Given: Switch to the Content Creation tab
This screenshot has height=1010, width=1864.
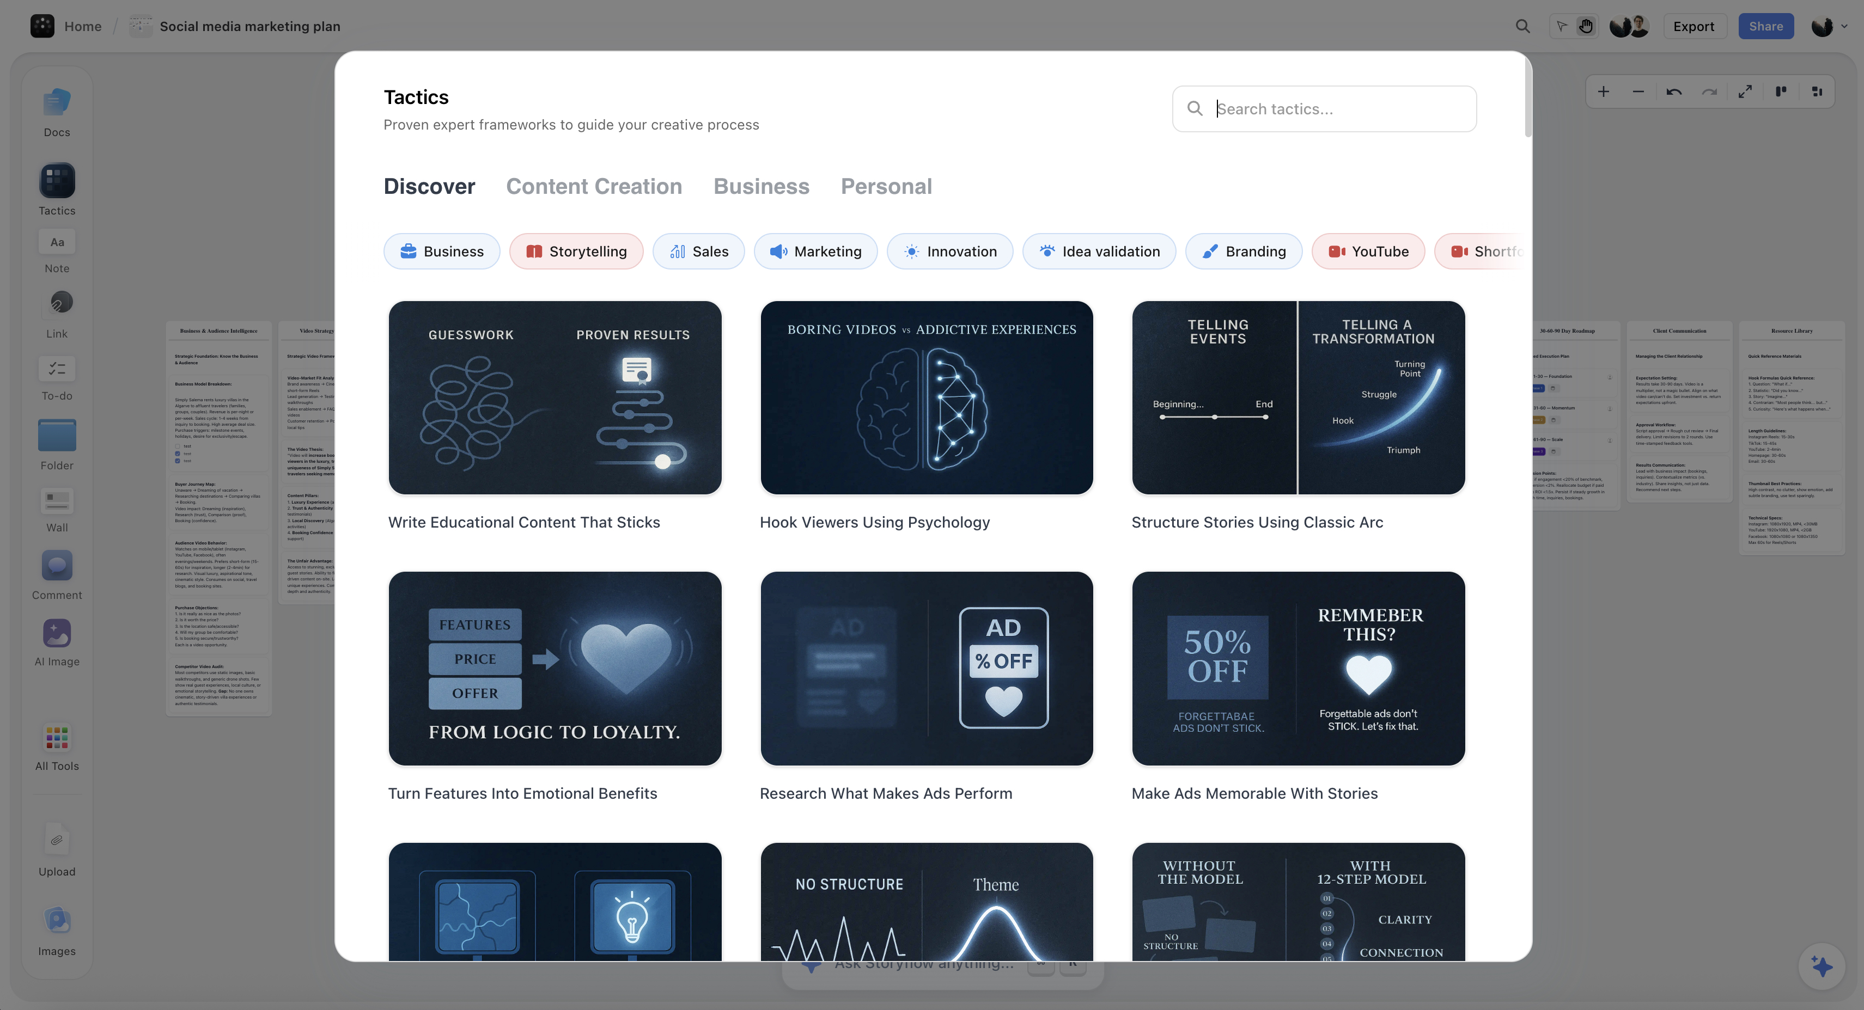Looking at the screenshot, I should pyautogui.click(x=594, y=186).
